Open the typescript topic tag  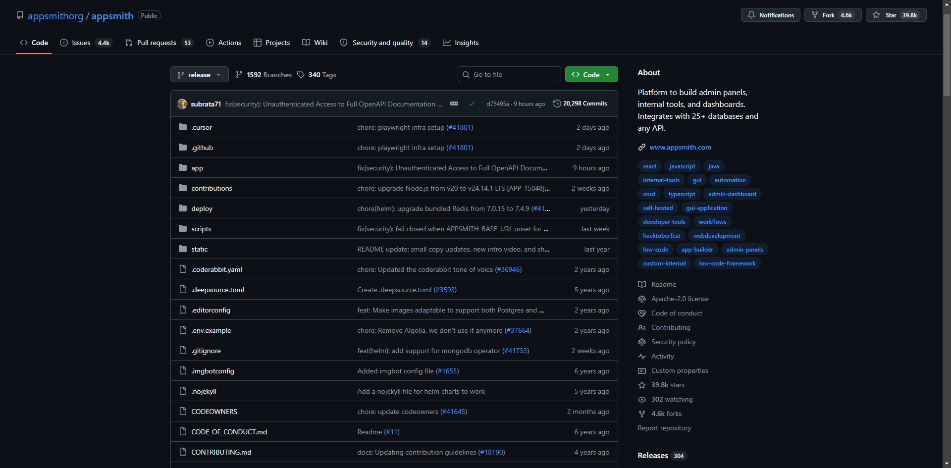click(682, 194)
